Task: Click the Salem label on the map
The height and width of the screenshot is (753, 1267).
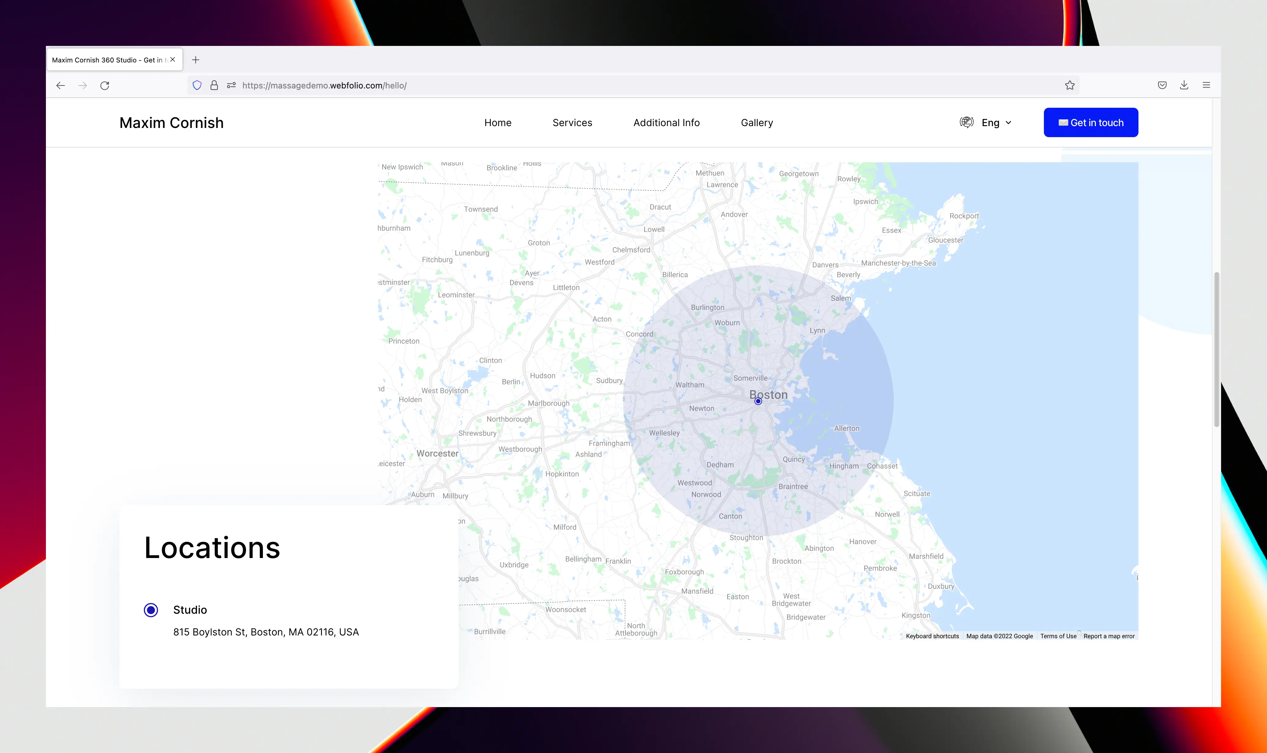Action: 840,298
